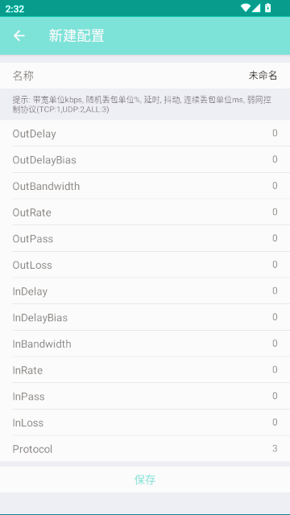Tap the cellular signal icon
This screenshot has width=290, height=515.
[x=256, y=8]
